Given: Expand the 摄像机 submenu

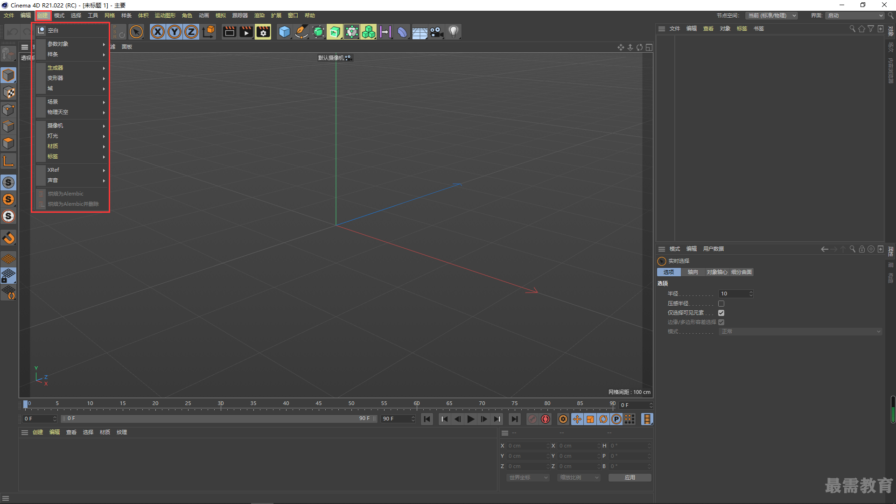Looking at the screenshot, I should pos(72,126).
